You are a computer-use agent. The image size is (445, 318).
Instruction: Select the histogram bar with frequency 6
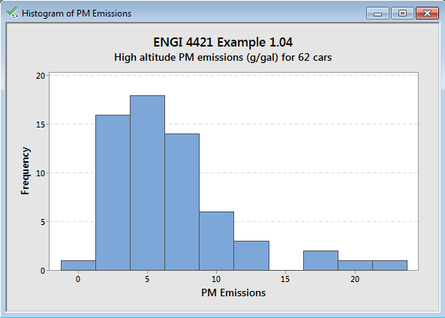click(217, 241)
